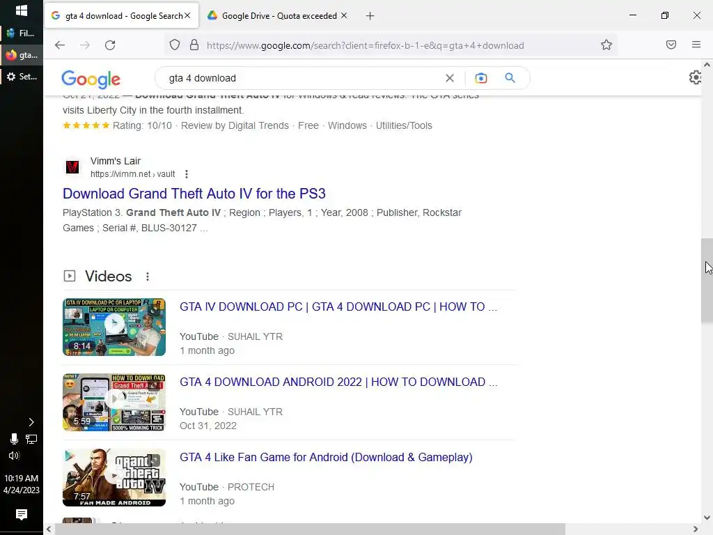Click the scroll-right arrow at the bottom
The width and height of the screenshot is (713, 535).
pyautogui.click(x=696, y=529)
